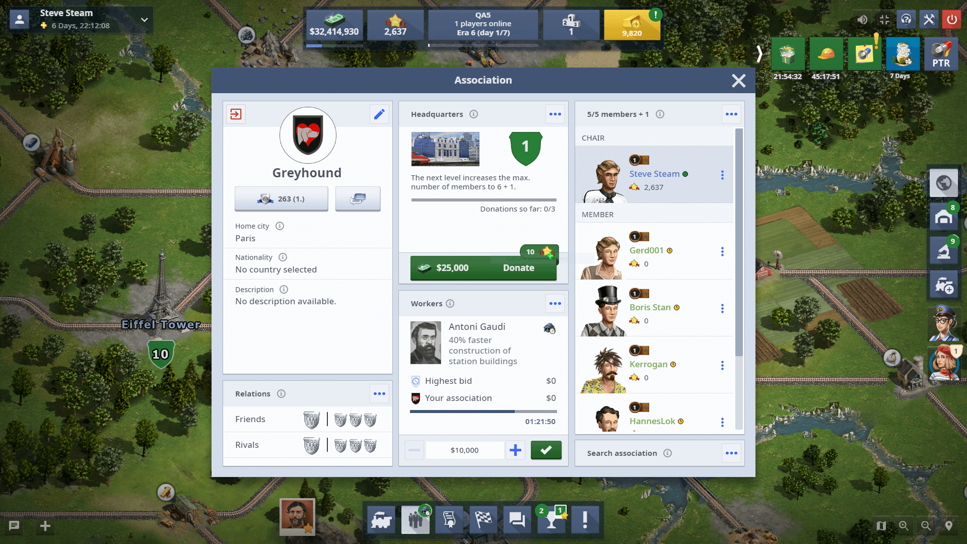
Task: Toggle the Workers section info tooltip
Action: point(450,304)
